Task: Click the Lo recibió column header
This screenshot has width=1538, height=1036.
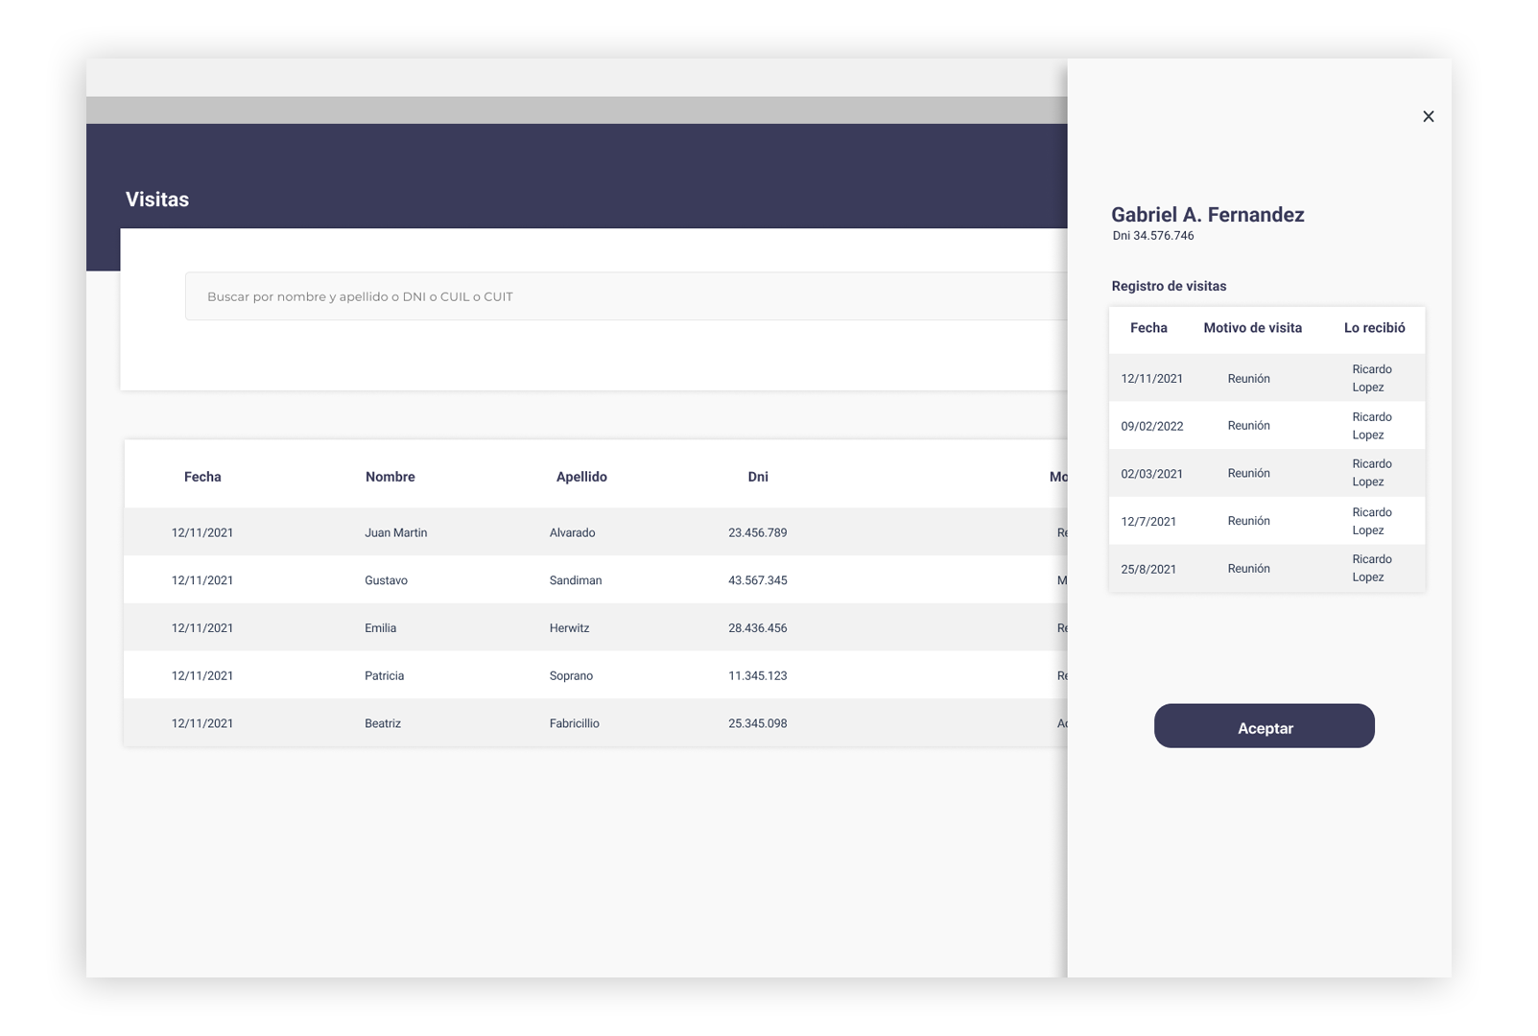Action: coord(1374,328)
